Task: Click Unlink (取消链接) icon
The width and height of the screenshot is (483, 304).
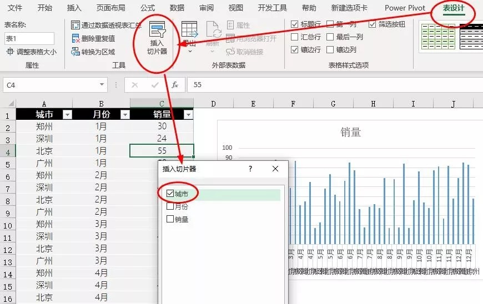Action: [230, 52]
